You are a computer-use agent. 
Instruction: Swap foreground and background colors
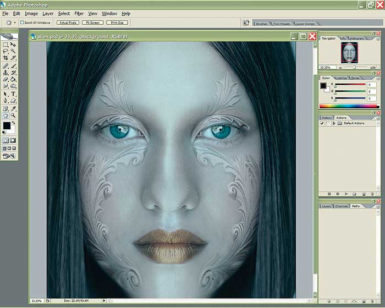(14, 123)
